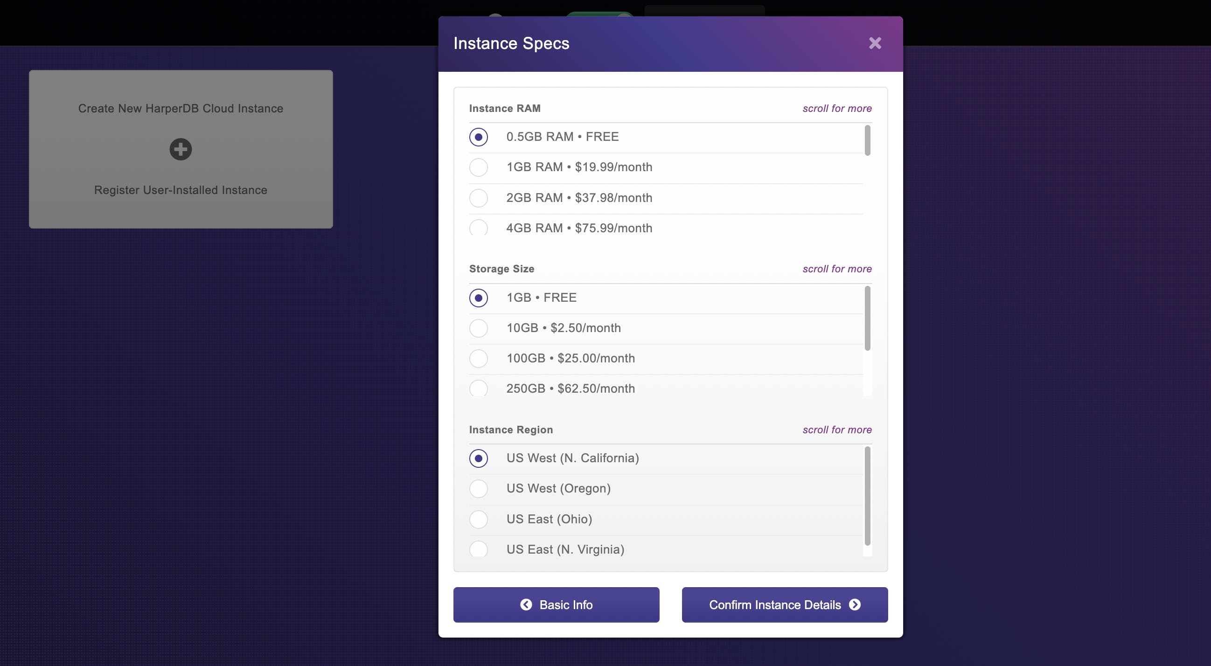Choose 10GB storage at $2.50/month
Viewport: 1211px width, 666px height.
479,328
